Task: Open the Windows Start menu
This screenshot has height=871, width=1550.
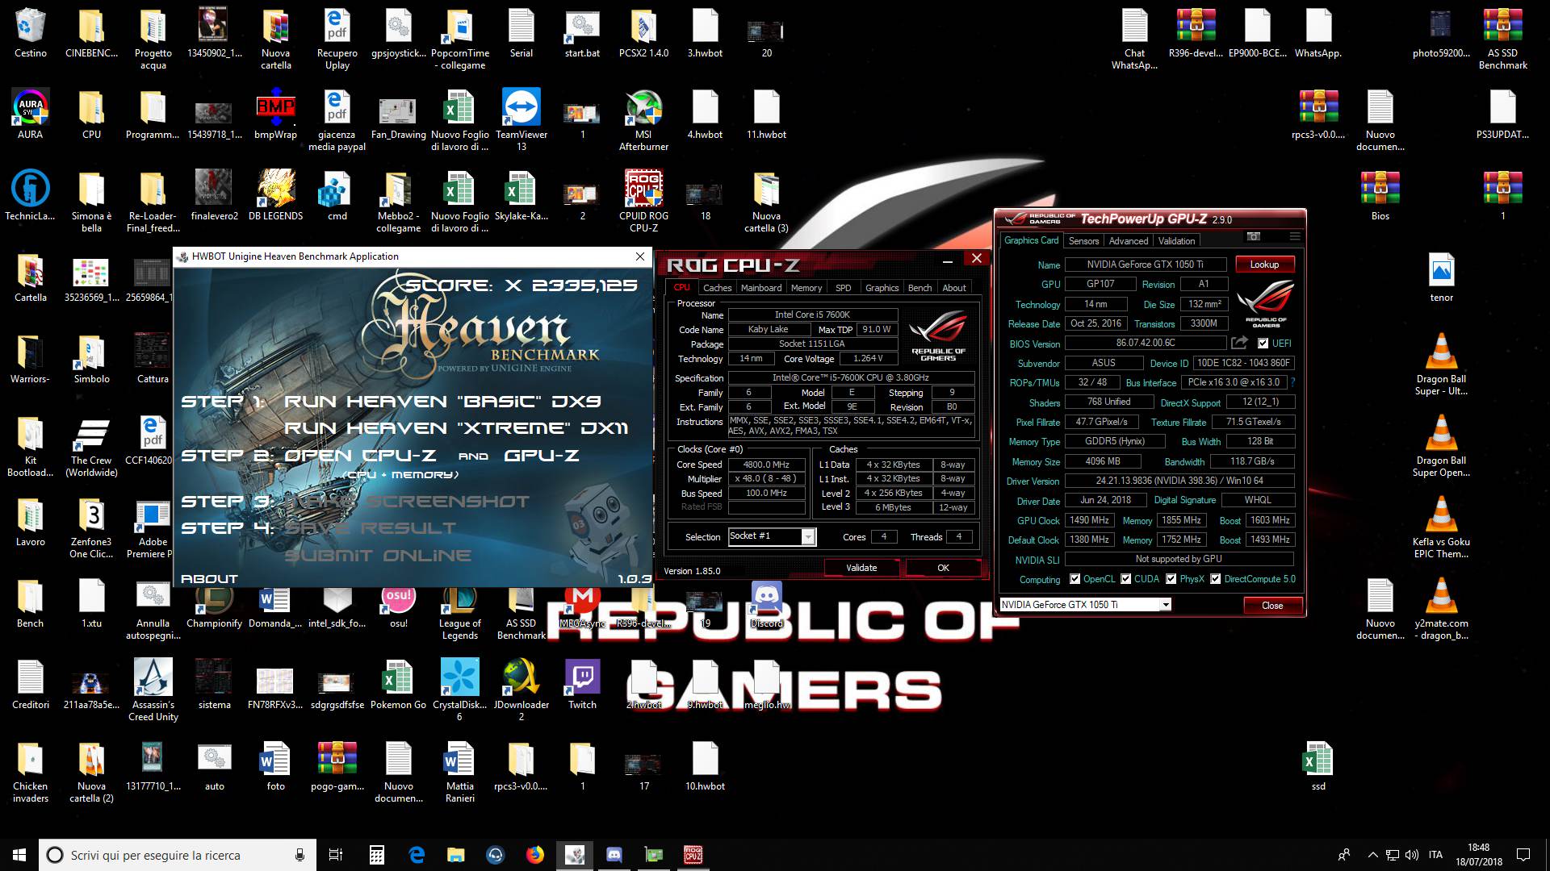Action: pos(19,855)
